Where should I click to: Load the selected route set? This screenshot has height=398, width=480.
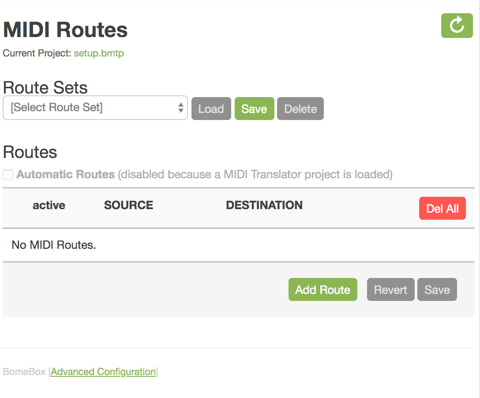tap(211, 109)
